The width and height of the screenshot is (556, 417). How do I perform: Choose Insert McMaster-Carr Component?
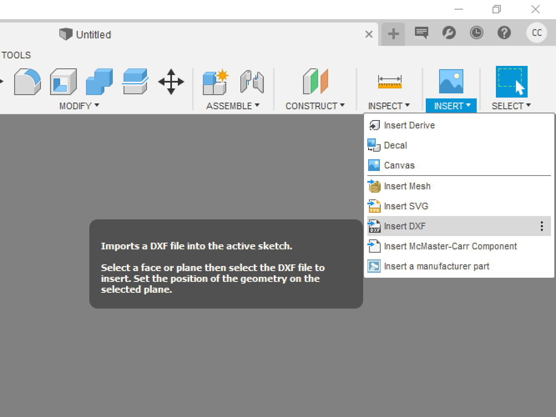pos(459,246)
